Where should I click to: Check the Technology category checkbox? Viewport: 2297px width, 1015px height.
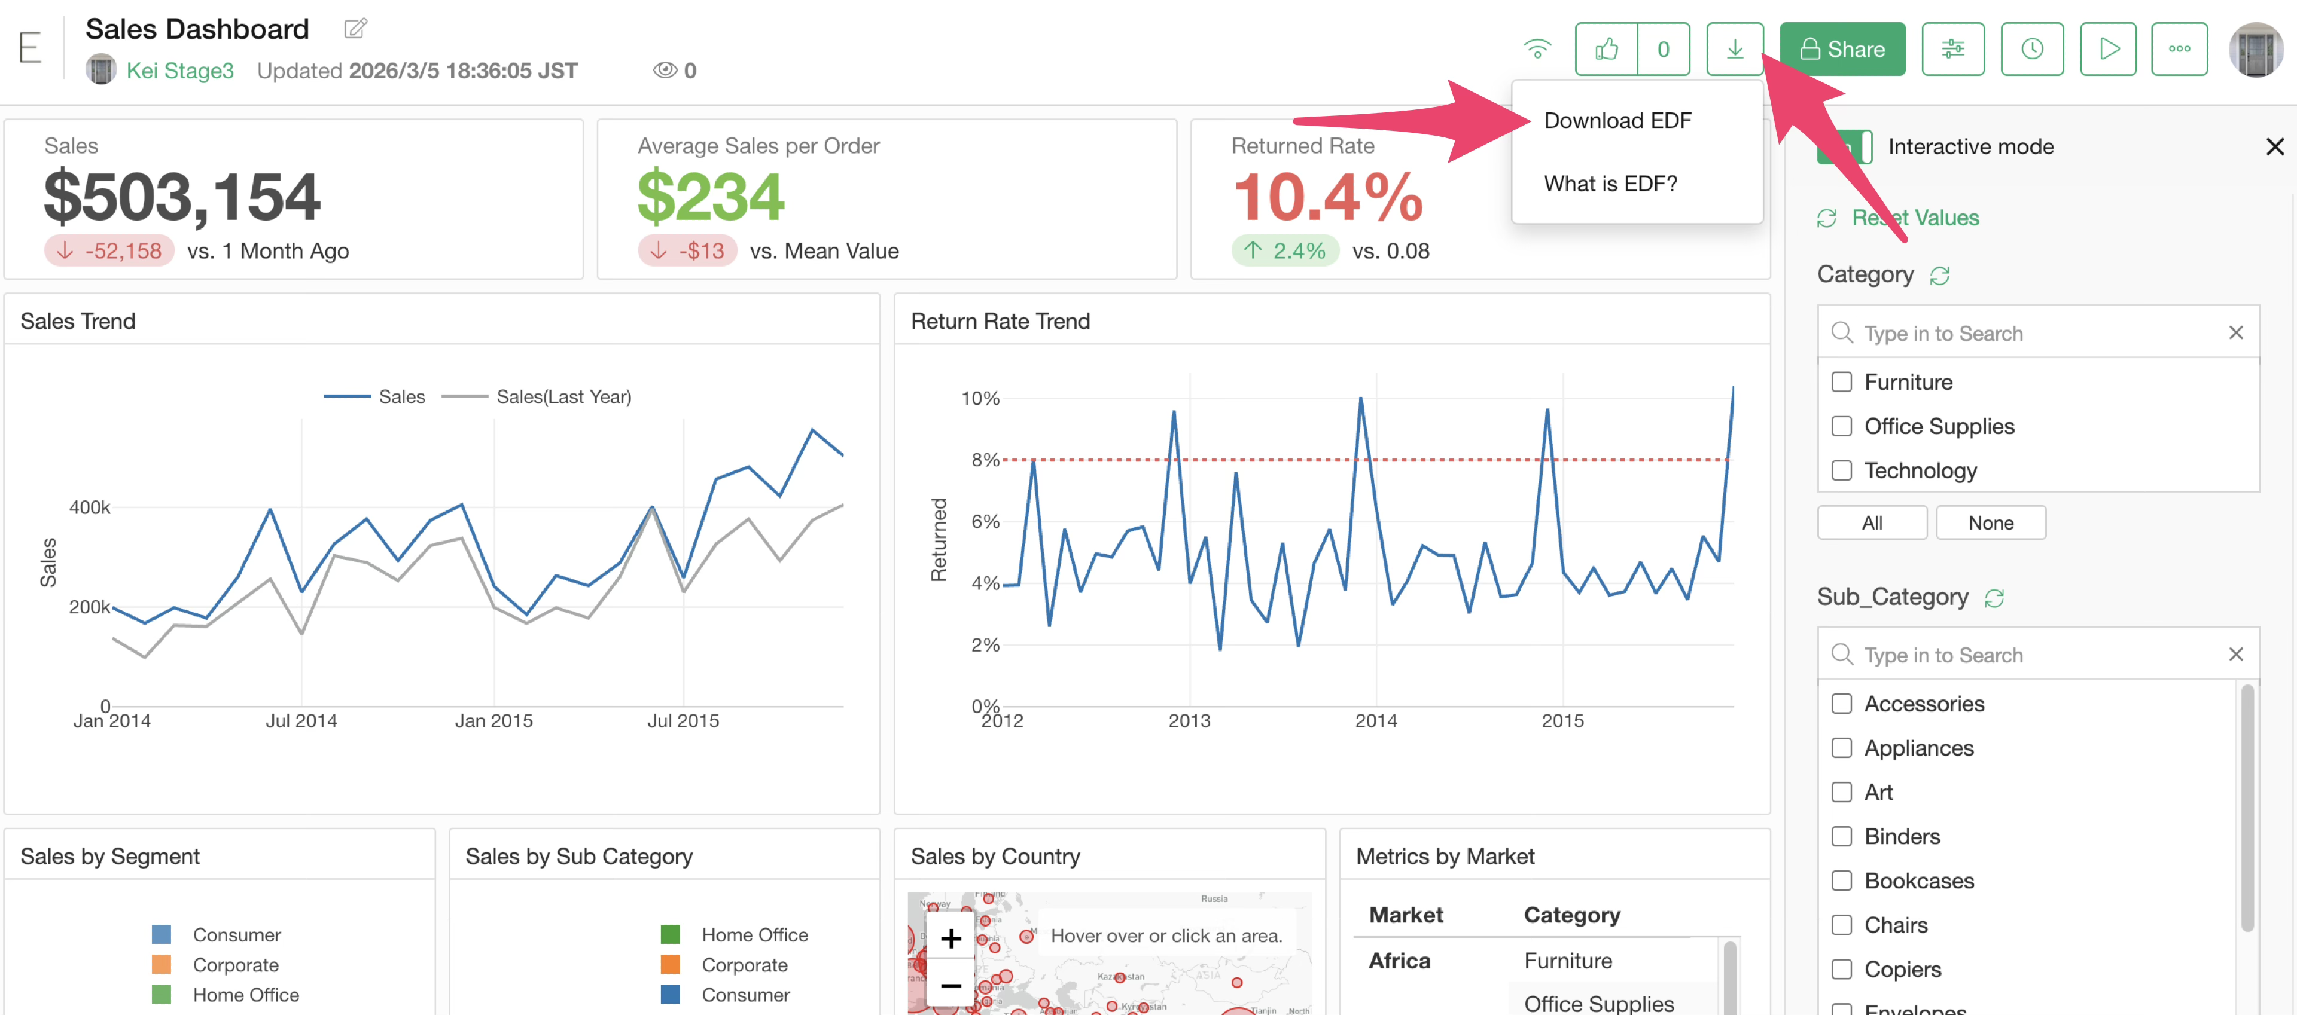(1841, 470)
